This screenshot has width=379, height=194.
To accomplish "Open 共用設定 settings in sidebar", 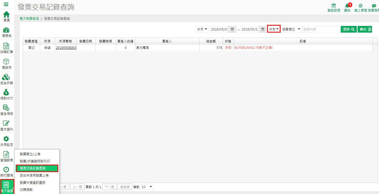I will (6, 141).
